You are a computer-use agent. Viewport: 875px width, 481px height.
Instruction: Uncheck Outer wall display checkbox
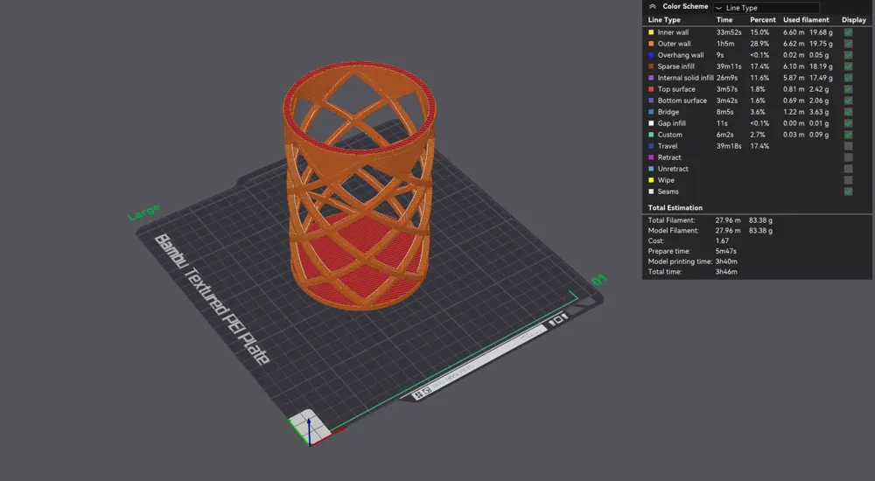point(848,44)
